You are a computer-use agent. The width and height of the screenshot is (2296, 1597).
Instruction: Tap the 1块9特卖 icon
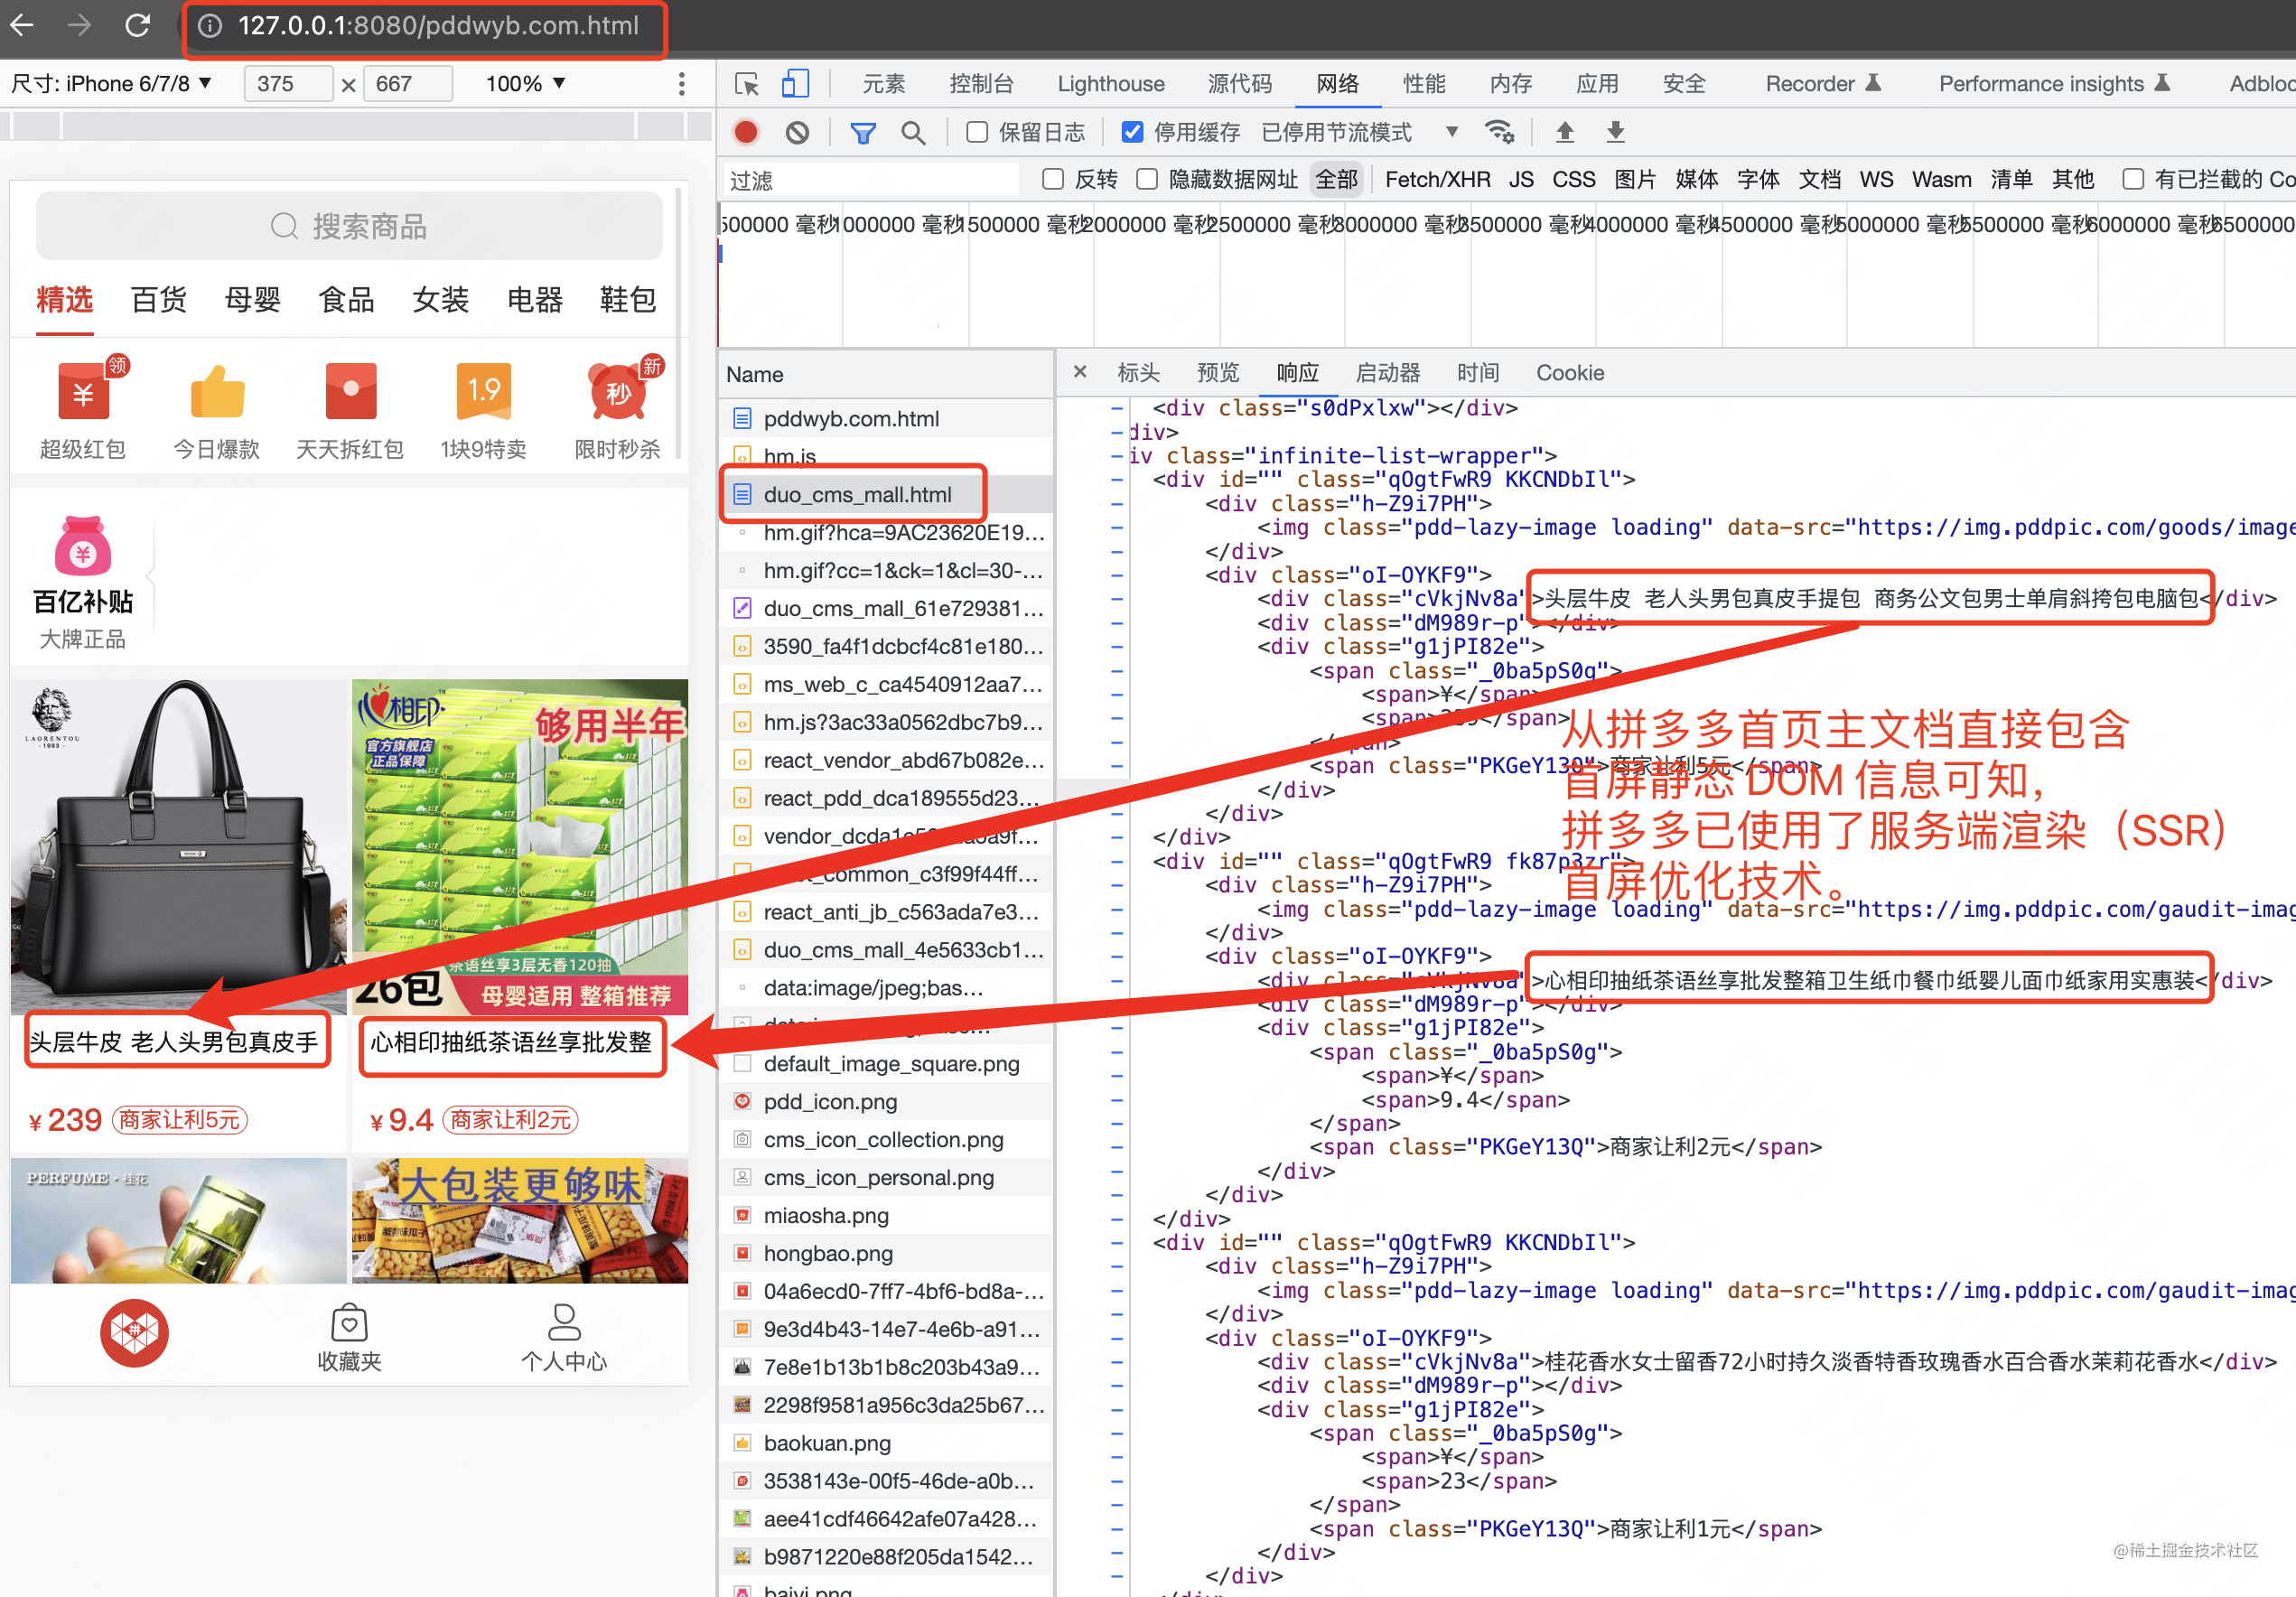point(484,392)
